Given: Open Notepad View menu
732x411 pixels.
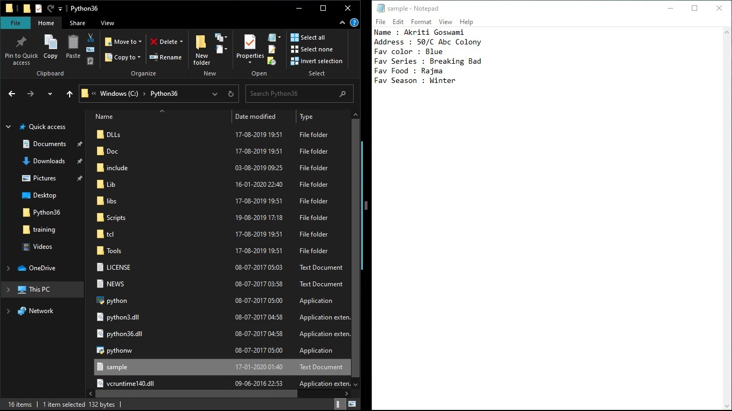Looking at the screenshot, I should coord(446,22).
